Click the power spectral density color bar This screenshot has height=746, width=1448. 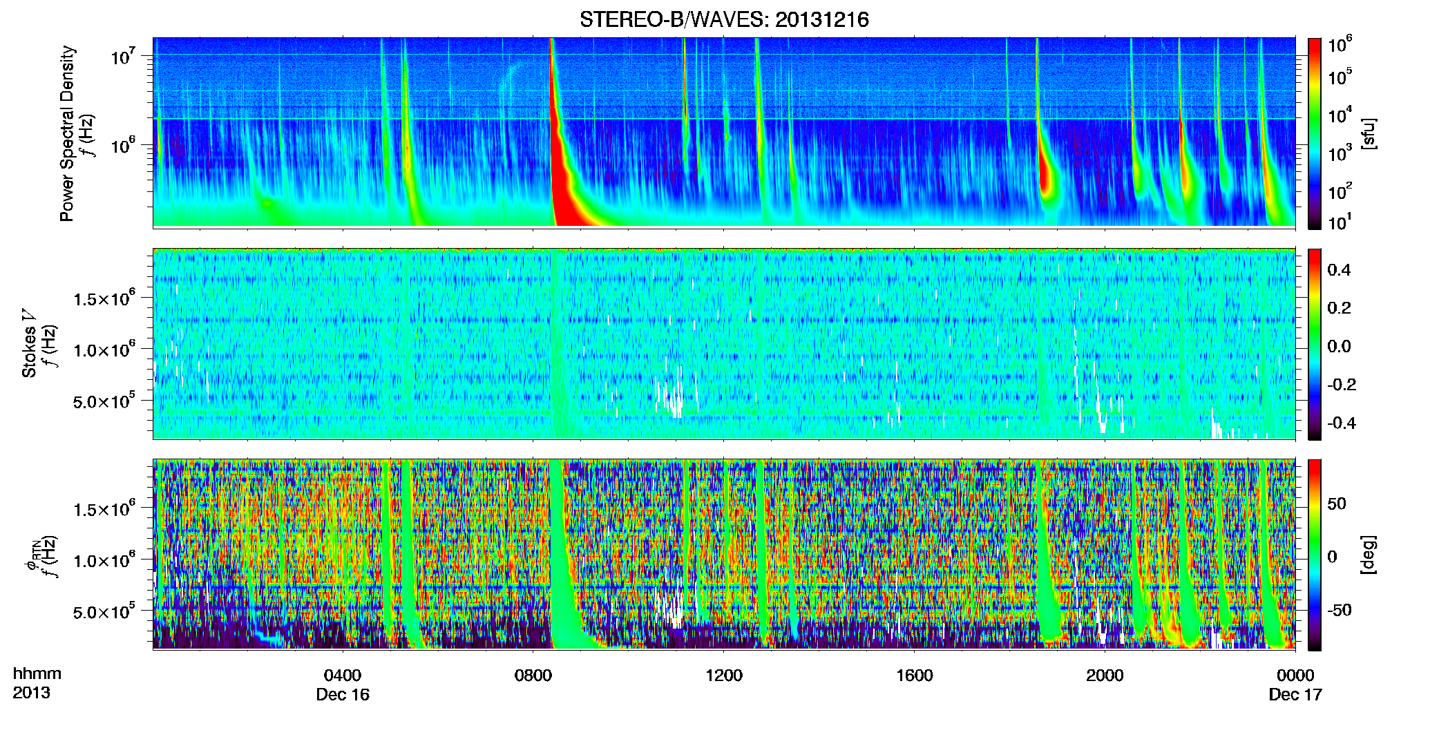[x=1314, y=133]
